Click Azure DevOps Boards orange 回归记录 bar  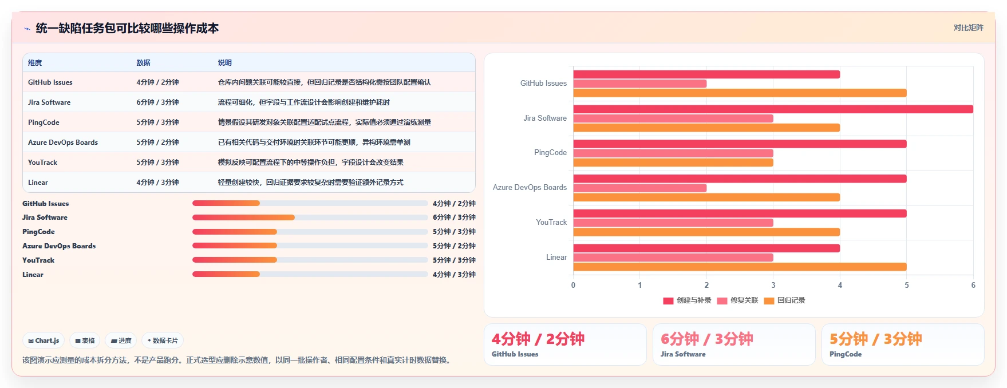coord(706,197)
